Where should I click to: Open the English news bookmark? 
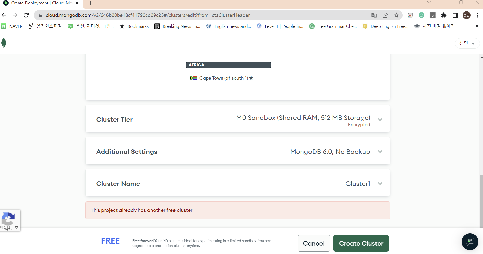pos(229,26)
